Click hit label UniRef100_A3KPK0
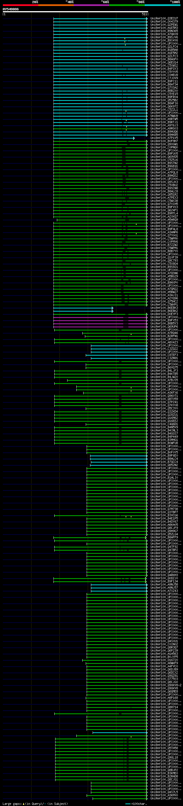The width and height of the screenshot is (183, 806). 164,795
